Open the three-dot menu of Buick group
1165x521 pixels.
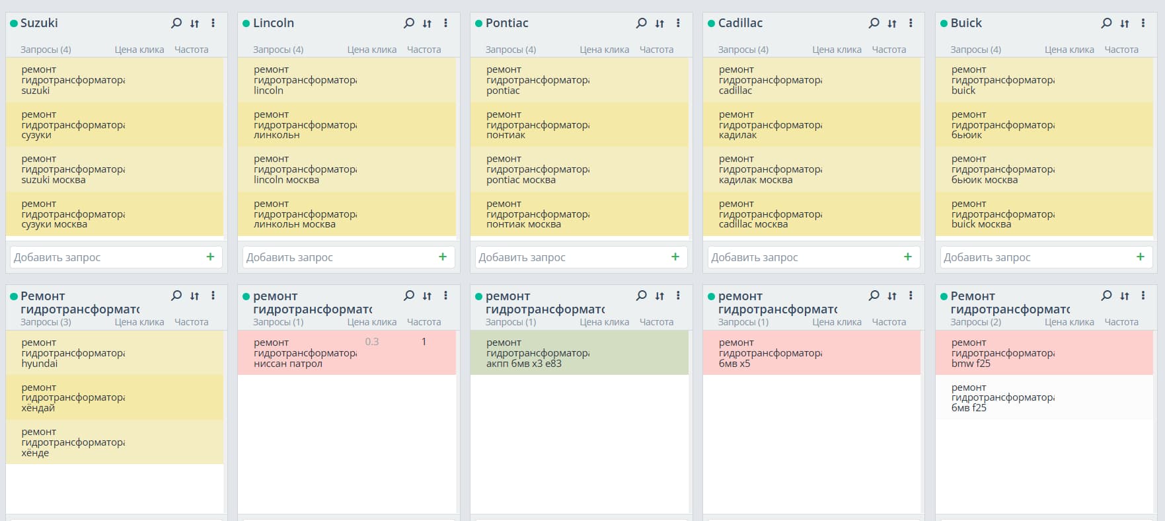[1143, 23]
